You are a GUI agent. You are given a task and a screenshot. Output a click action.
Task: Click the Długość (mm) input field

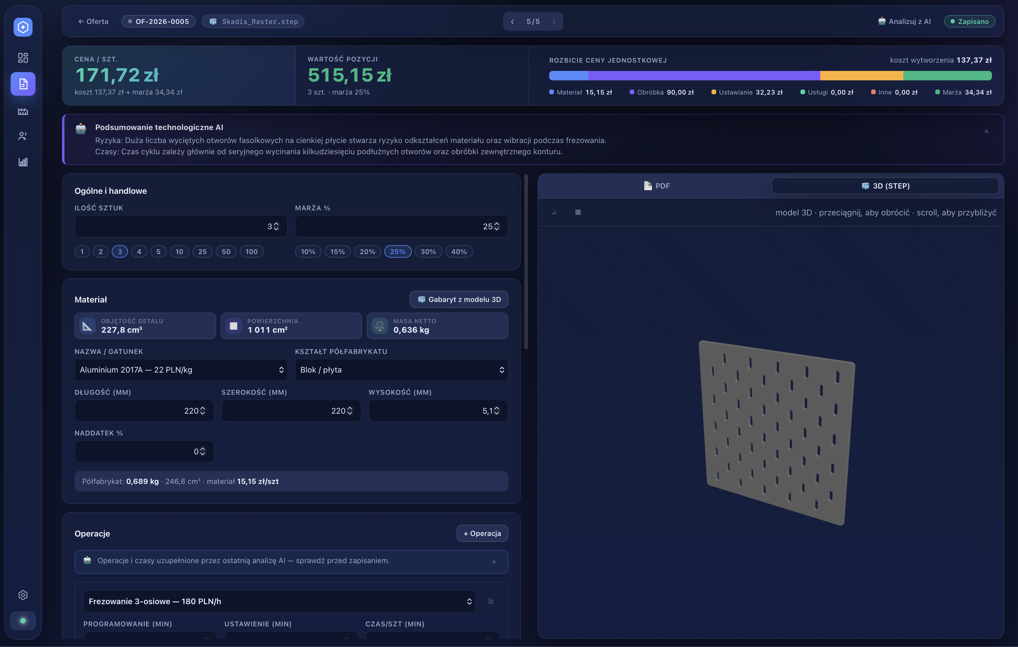click(x=144, y=411)
